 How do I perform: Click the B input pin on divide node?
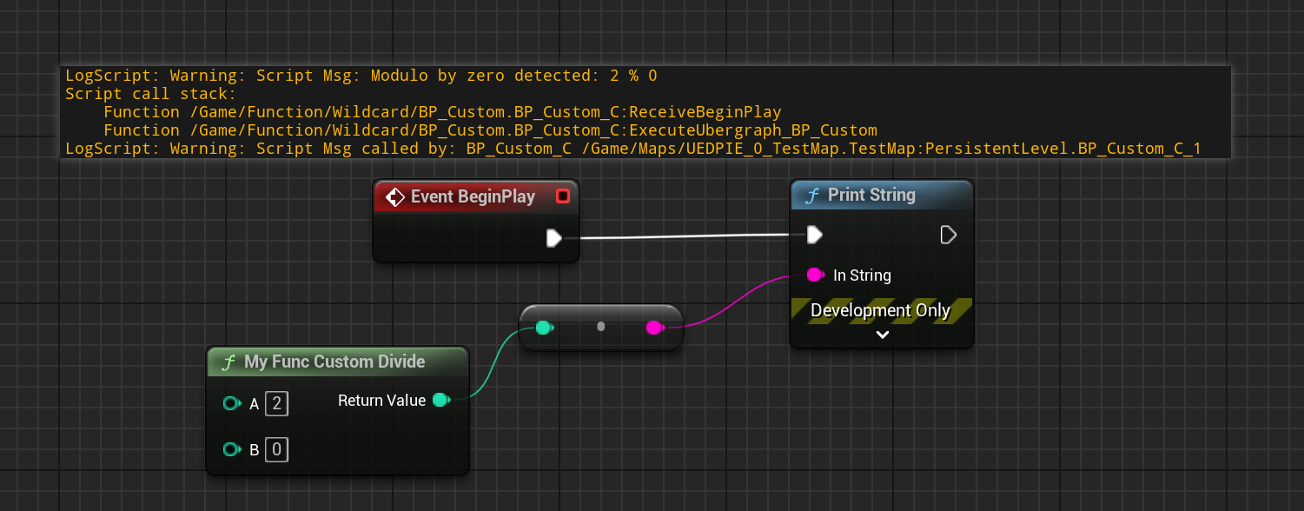231,449
